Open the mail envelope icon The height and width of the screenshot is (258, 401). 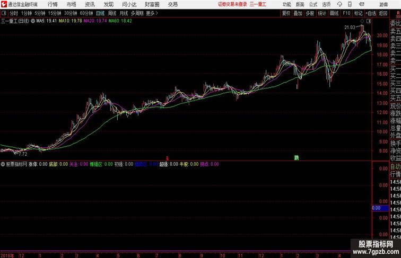pyautogui.click(x=362, y=4)
